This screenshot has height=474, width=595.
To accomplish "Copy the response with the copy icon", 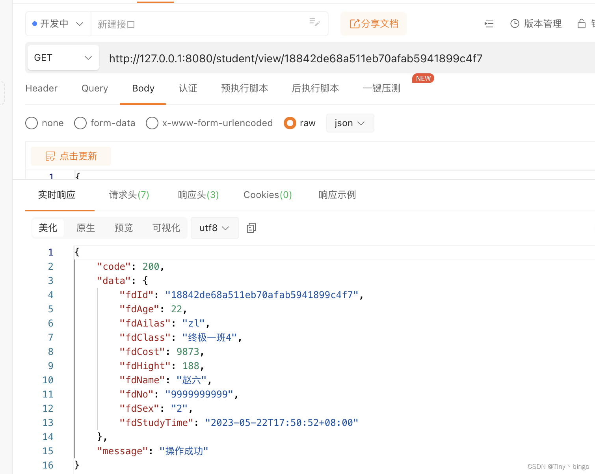I will 251,228.
